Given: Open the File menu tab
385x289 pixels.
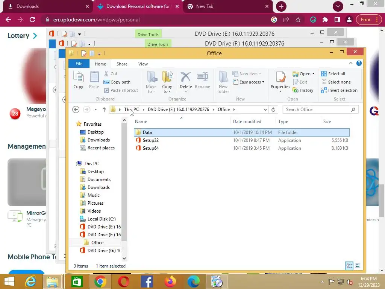Looking at the screenshot, I should click(x=79, y=64).
